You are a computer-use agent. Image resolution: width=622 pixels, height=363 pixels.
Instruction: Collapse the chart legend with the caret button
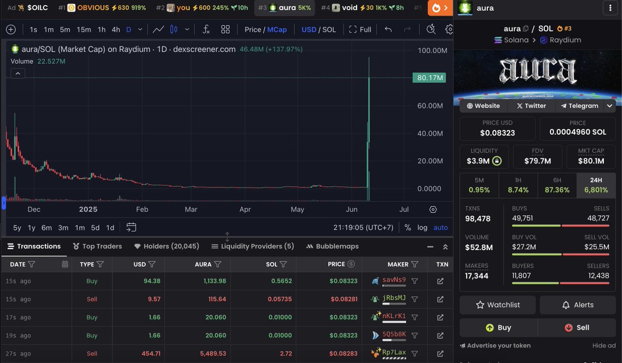coord(17,74)
